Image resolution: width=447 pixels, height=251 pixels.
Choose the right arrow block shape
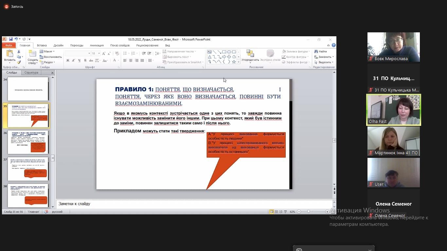[224, 57]
